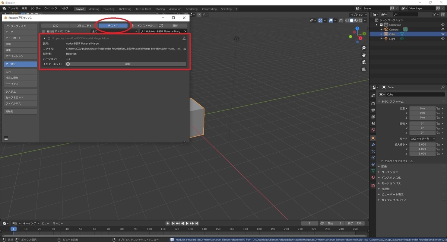
Task: Open the Scene properties tab
Action: coord(373,124)
